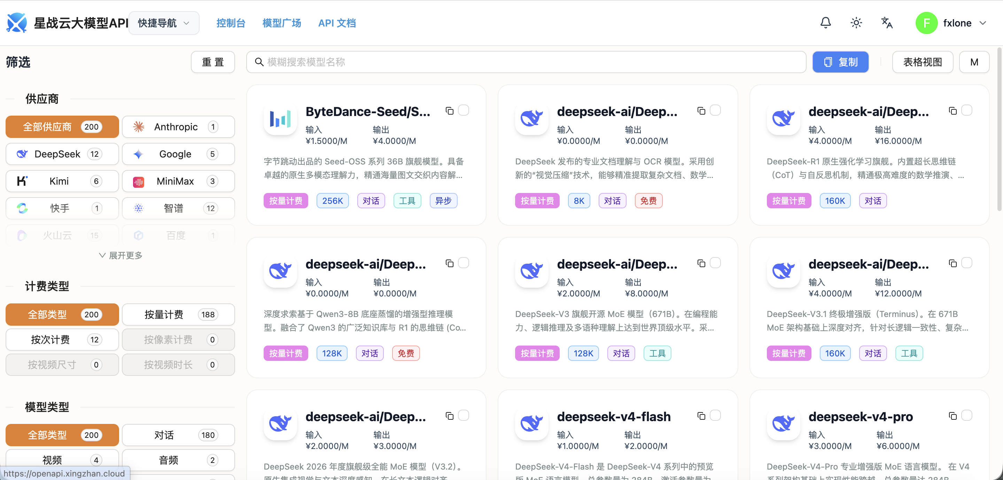
Task: Click the 工具 tag on DeepSeek-V3.1 card
Action: [x=909, y=354]
